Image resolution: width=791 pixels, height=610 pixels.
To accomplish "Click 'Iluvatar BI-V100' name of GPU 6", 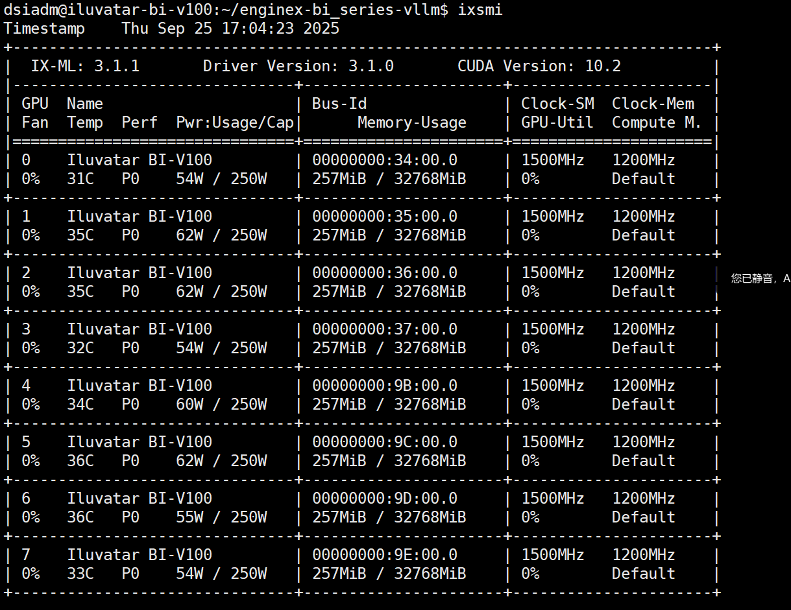I will pos(140,499).
